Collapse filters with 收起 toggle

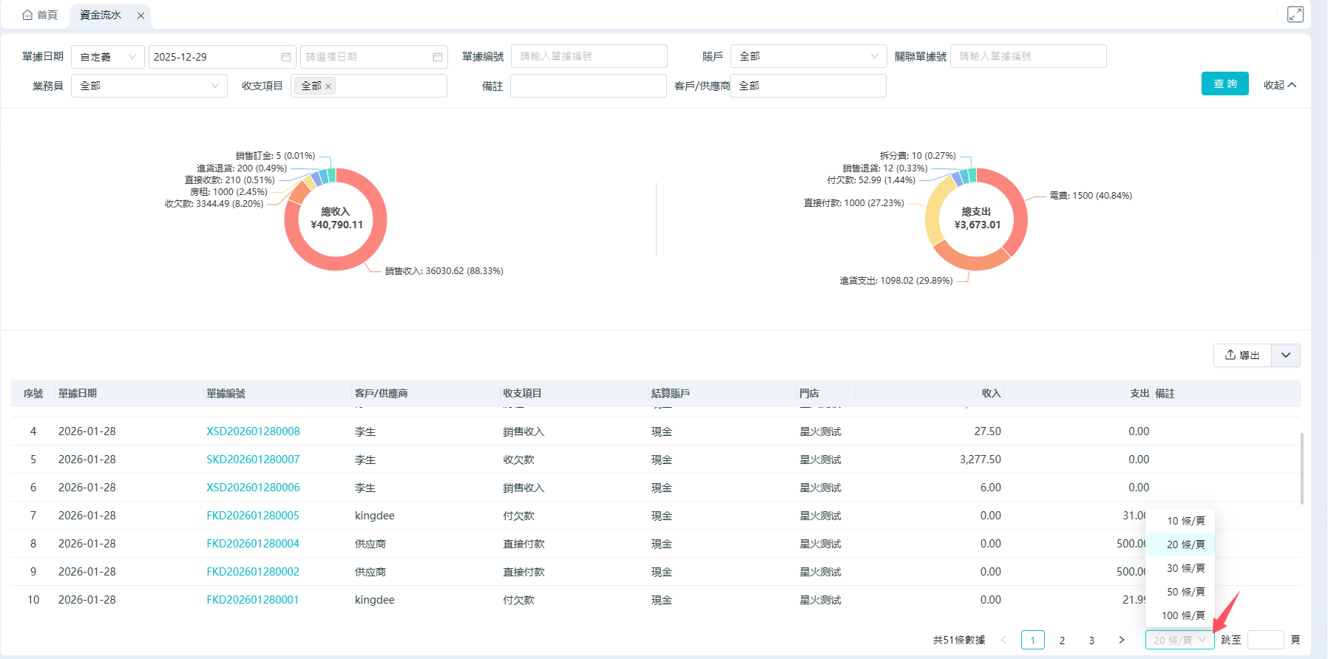(x=1279, y=85)
